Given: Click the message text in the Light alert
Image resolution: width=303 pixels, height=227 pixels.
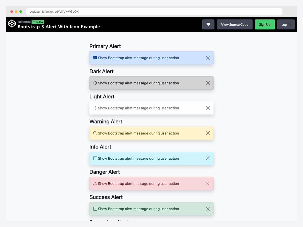Looking at the screenshot, I should [138, 108].
